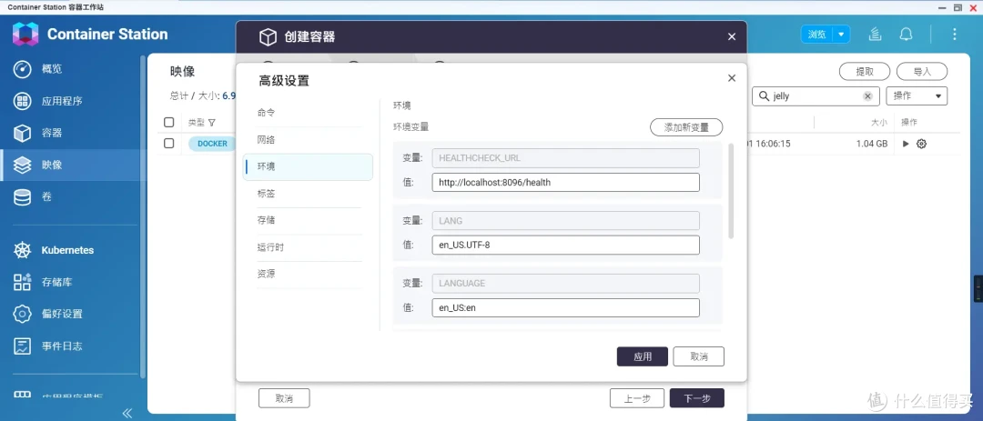Select the 标签 settings tab
983x421 pixels.
[309, 194]
